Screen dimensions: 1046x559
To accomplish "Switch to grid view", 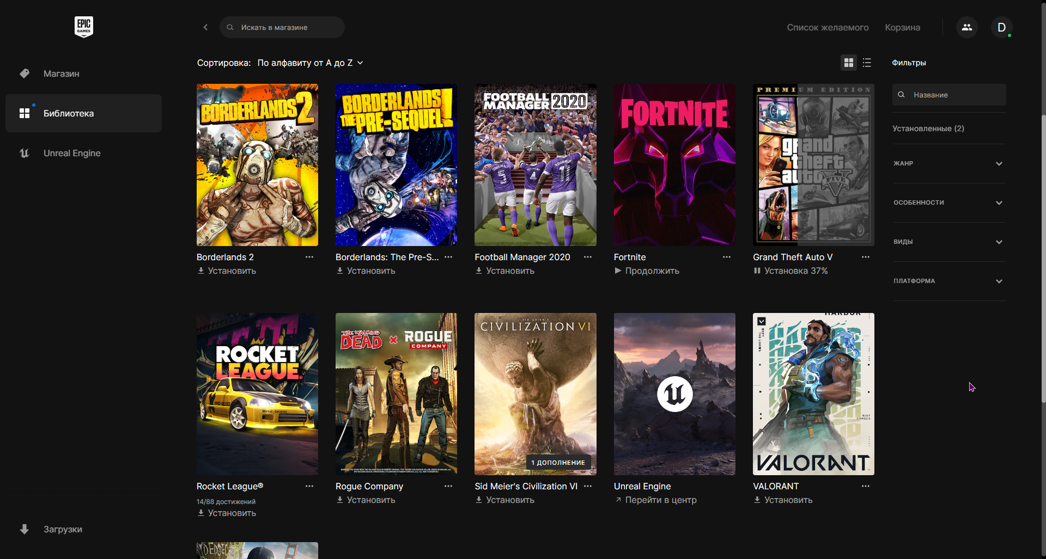I will [849, 63].
